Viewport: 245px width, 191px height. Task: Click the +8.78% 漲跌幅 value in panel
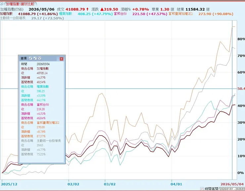[x=41, y=132]
